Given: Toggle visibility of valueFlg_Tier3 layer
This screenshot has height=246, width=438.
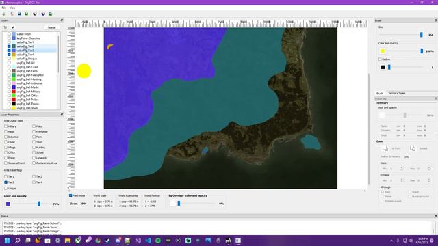Looking at the screenshot, I should click(x=9, y=51).
